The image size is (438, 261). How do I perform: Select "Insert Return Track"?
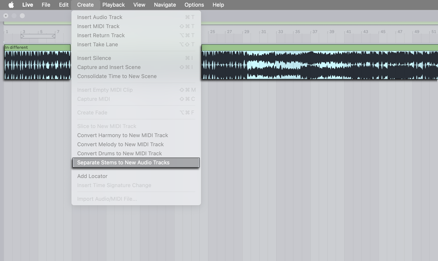(x=101, y=35)
